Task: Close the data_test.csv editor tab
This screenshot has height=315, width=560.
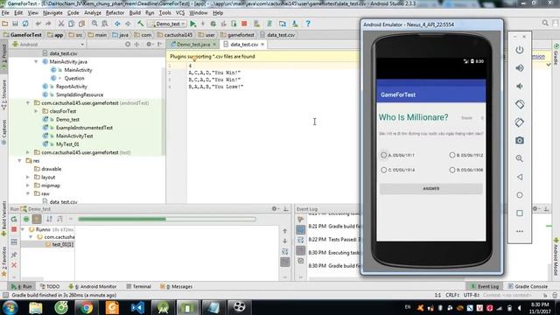Action: 262,45
